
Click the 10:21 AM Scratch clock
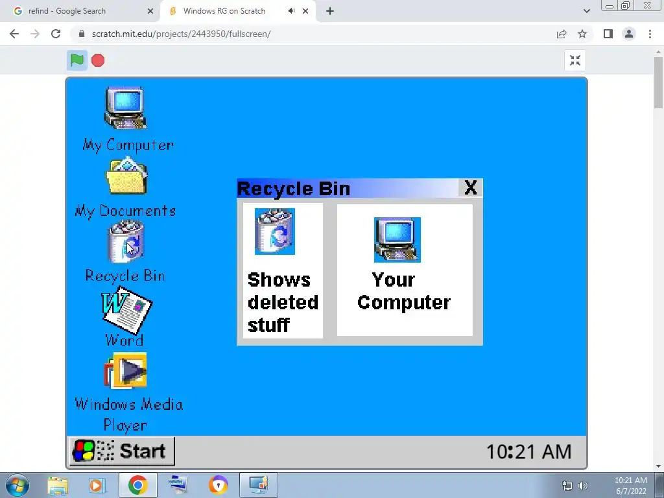coord(529,451)
